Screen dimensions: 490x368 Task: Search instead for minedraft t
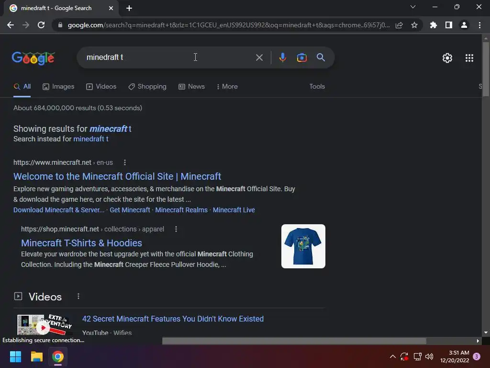pyautogui.click(x=90, y=139)
